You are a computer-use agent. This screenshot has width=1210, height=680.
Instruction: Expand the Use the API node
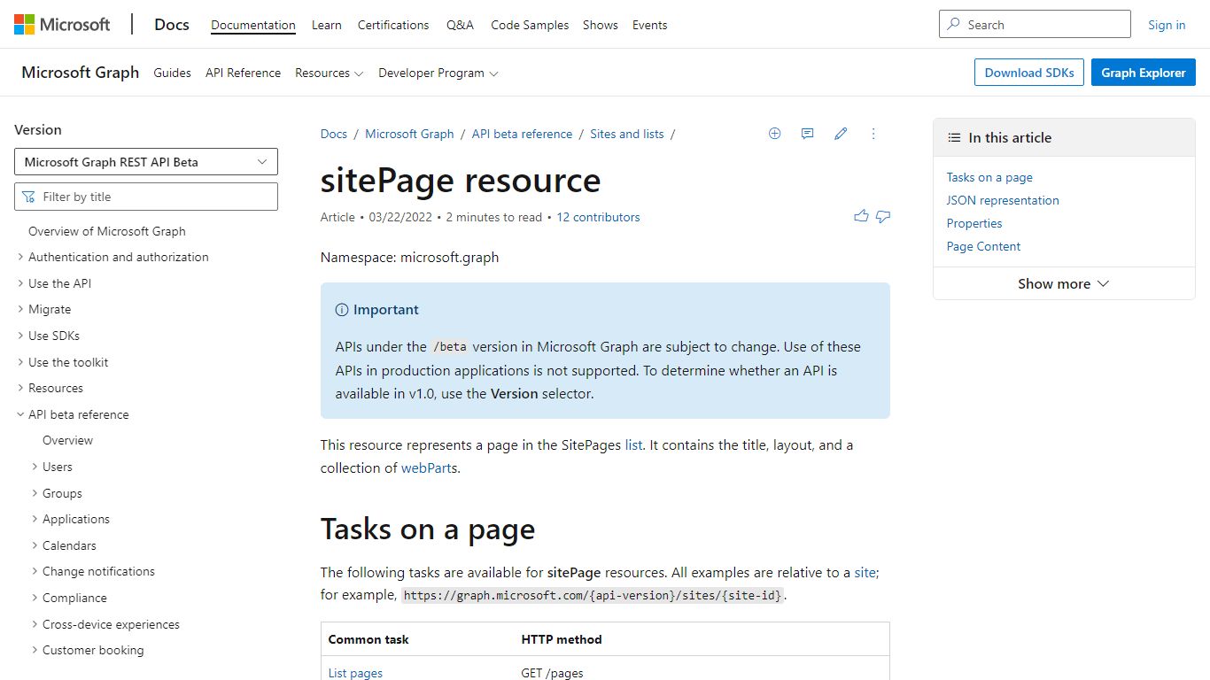click(20, 283)
